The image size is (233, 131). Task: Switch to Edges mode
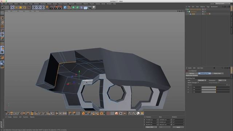[x=2, y=35]
